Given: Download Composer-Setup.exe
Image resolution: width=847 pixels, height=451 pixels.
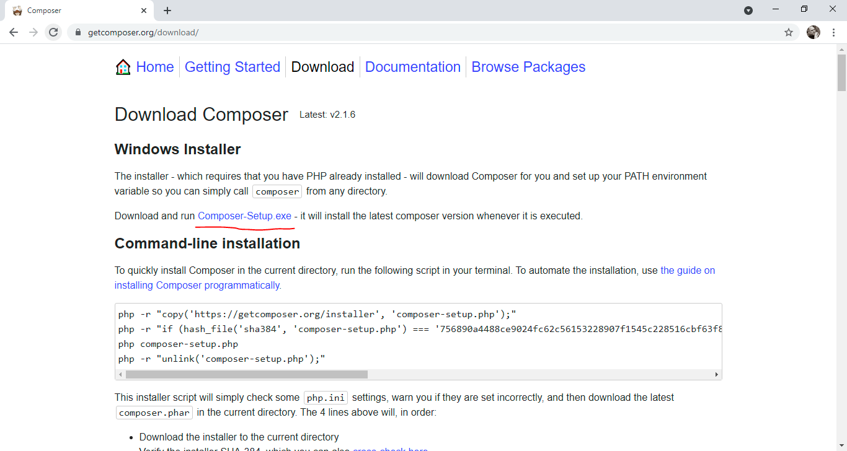Looking at the screenshot, I should tap(244, 216).
